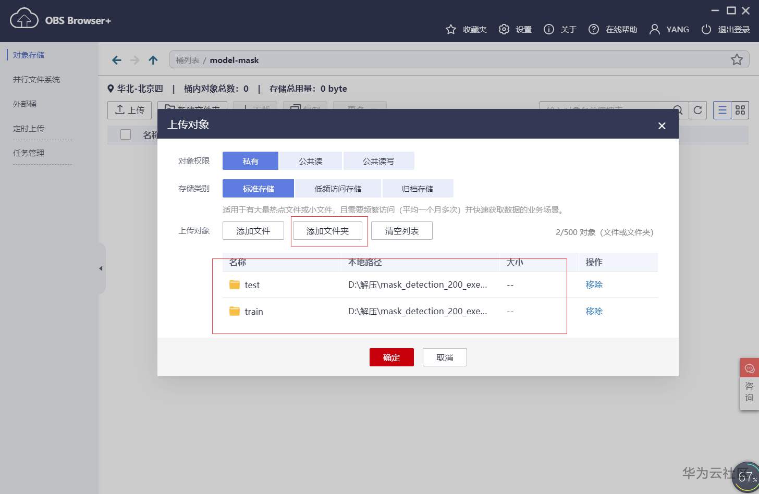
Task: Collapse the left sidebar with the arrow handle
Action: (x=101, y=268)
